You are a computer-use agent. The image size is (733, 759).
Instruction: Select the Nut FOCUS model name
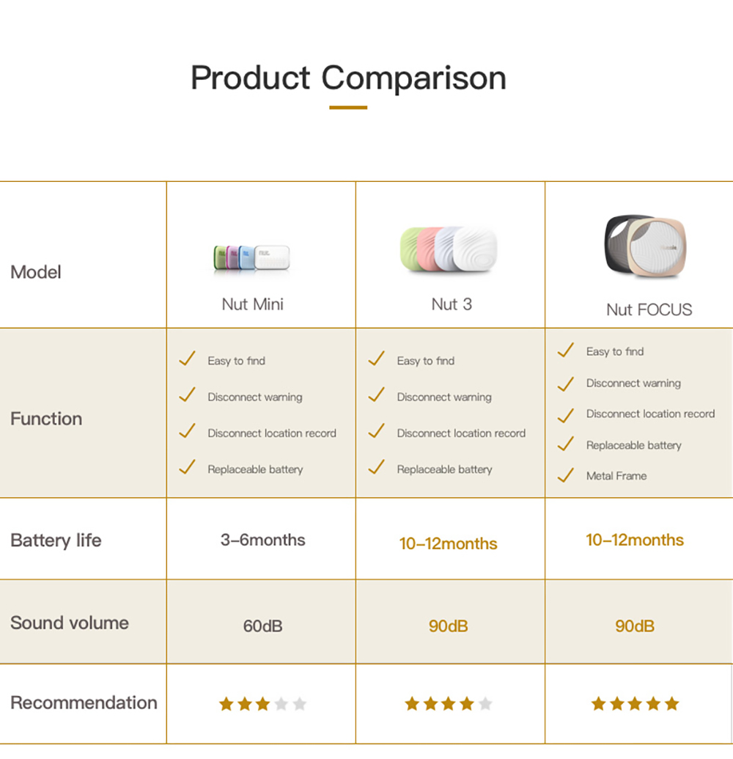tap(649, 309)
